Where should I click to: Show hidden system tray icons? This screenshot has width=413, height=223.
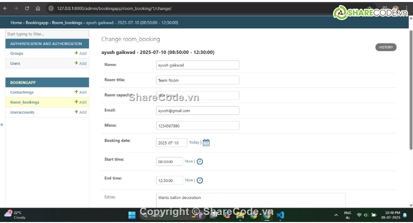(x=336, y=215)
